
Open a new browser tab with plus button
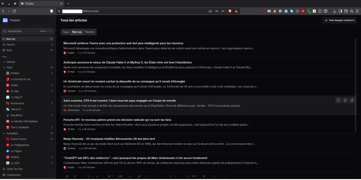pyautogui.click(x=68, y=4)
